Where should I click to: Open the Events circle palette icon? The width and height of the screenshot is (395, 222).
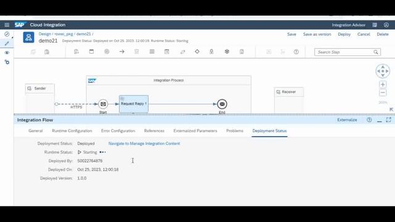[107, 52]
